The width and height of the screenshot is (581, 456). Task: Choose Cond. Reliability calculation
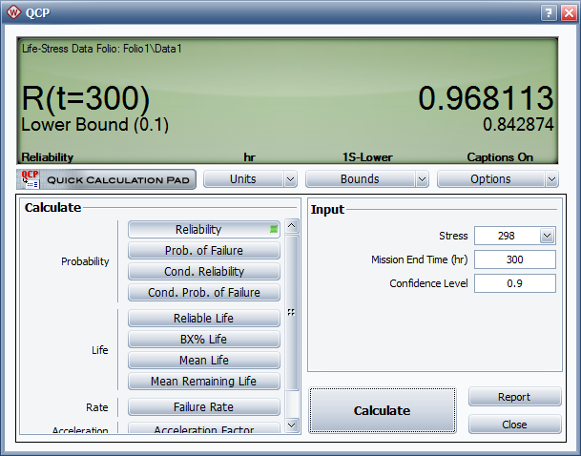click(203, 272)
